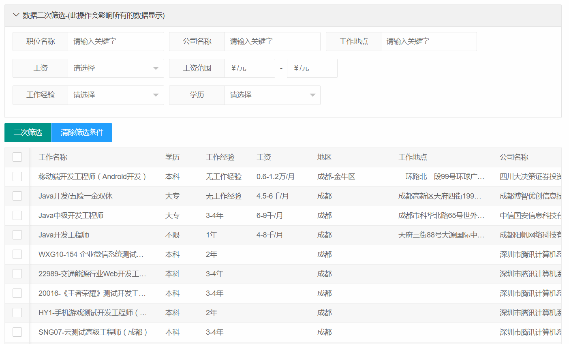
Task: Click salary cell 4.5-6千/月
Action: click(x=273, y=196)
